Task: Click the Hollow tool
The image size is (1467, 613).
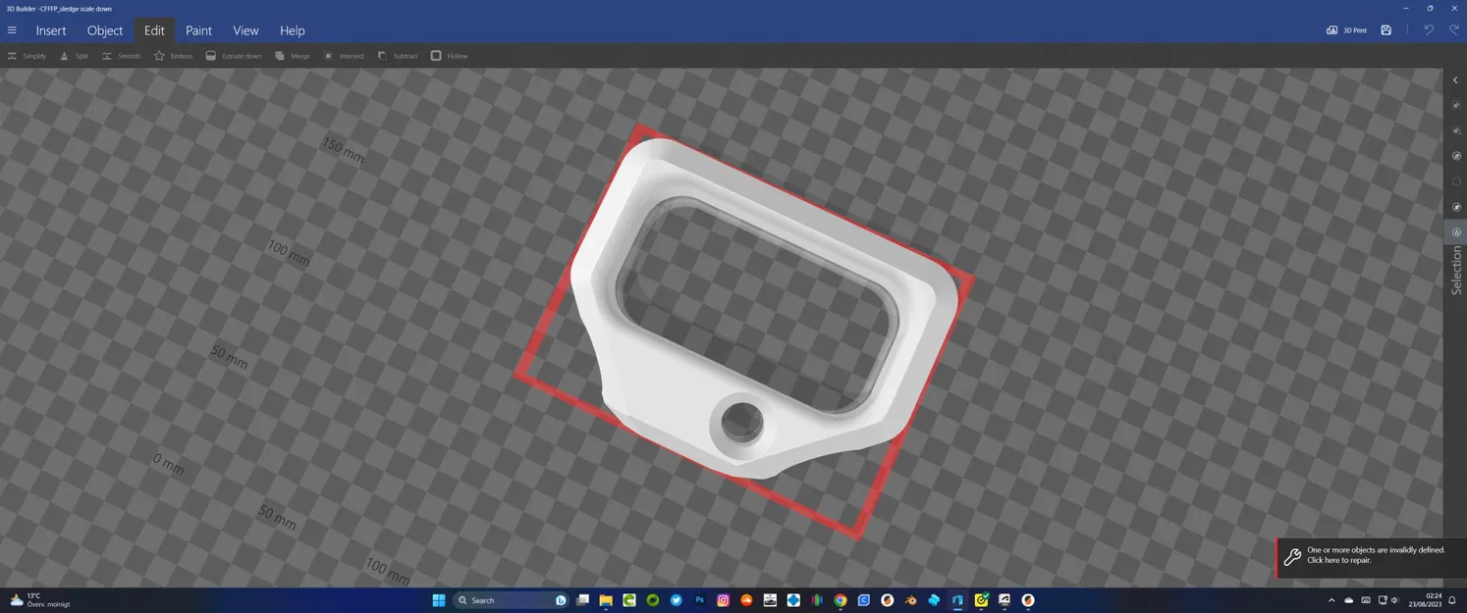Action: pyautogui.click(x=449, y=56)
